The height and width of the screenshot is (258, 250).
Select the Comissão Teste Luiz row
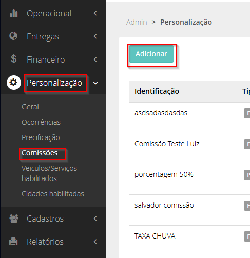pyautogui.click(x=189, y=148)
